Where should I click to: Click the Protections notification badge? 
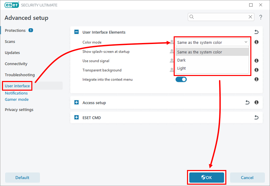point(31,30)
